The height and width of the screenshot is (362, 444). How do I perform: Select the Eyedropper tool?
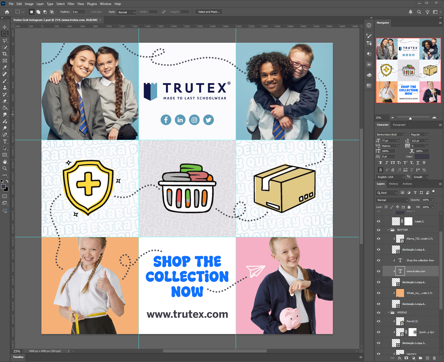click(x=5, y=67)
